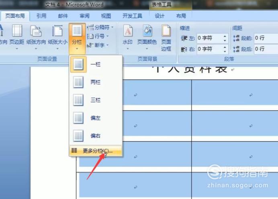Open the 行号 line numbers option
The height and width of the screenshot is (199, 278).
click(x=98, y=36)
